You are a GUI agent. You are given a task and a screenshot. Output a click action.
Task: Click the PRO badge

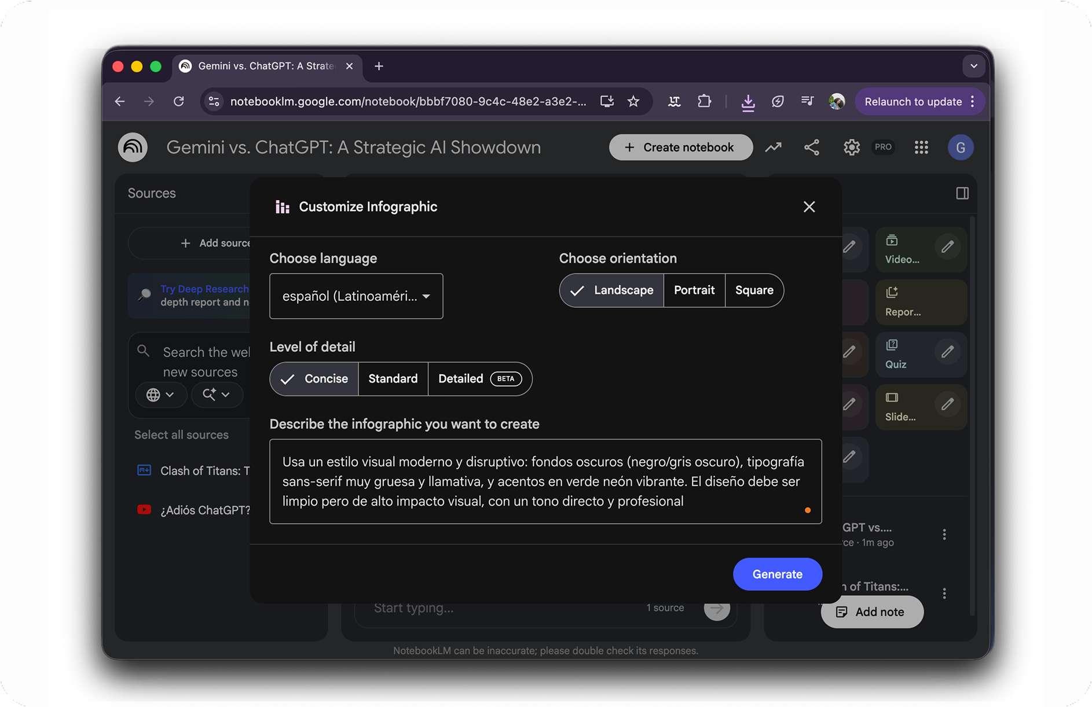(x=883, y=147)
